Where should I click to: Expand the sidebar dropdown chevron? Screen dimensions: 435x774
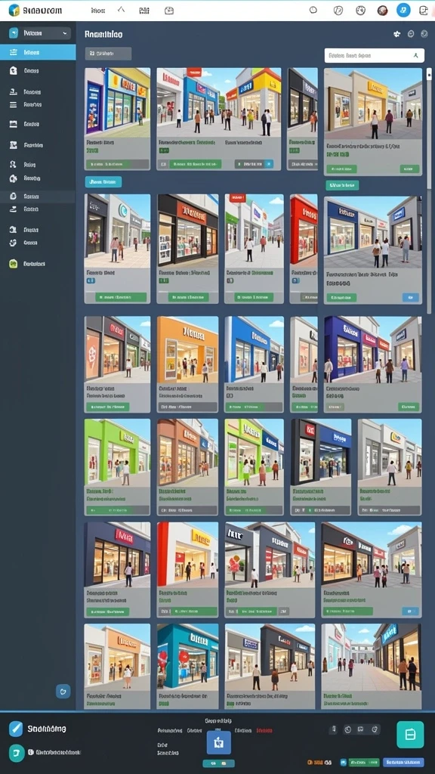tap(65, 33)
